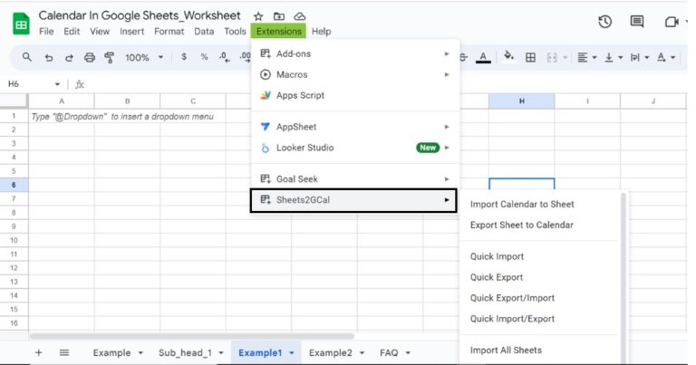Switch to the Sub_head_1 sheet tab
The height and width of the screenshot is (365, 696).
[x=185, y=353]
